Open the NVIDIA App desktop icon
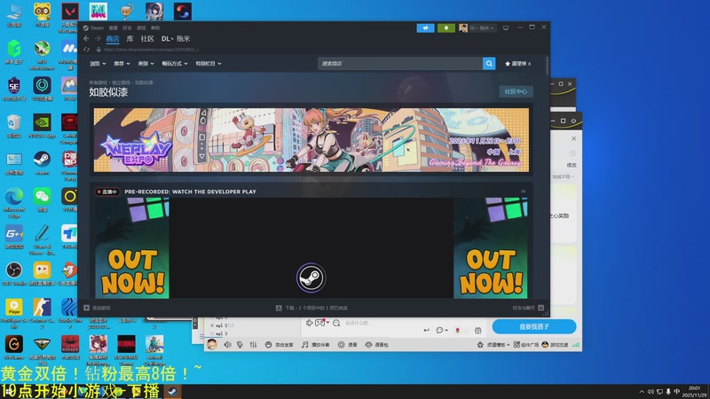Viewport: 710px width, 399px height. click(42, 126)
